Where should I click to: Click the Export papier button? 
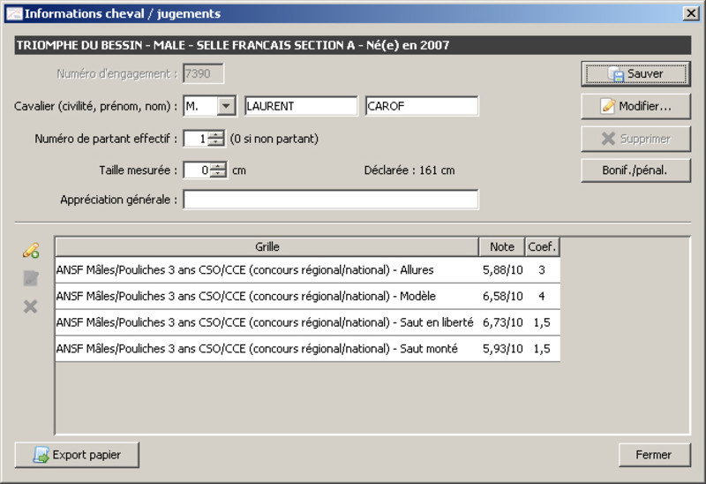click(77, 455)
